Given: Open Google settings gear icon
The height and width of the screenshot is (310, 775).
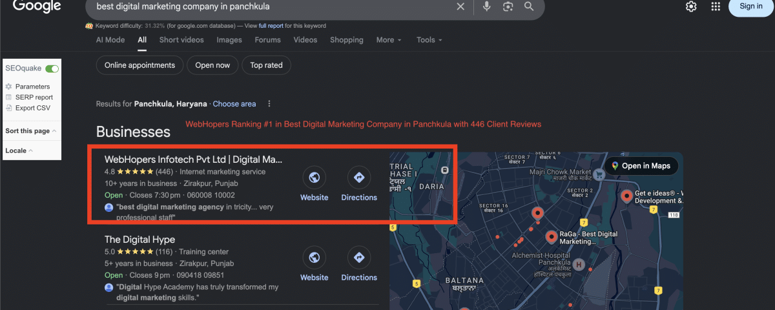Looking at the screenshot, I should tap(691, 6).
